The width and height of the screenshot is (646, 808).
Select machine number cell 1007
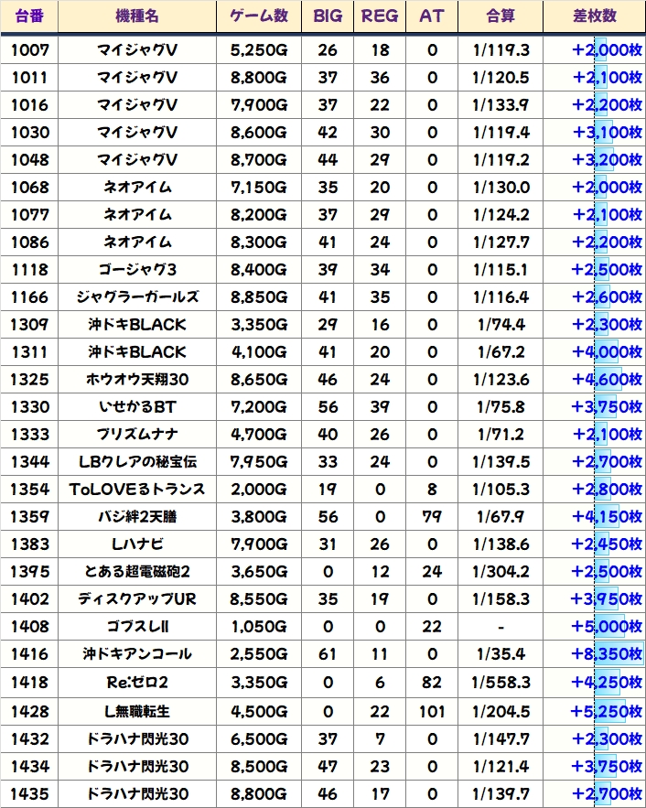click(x=30, y=50)
